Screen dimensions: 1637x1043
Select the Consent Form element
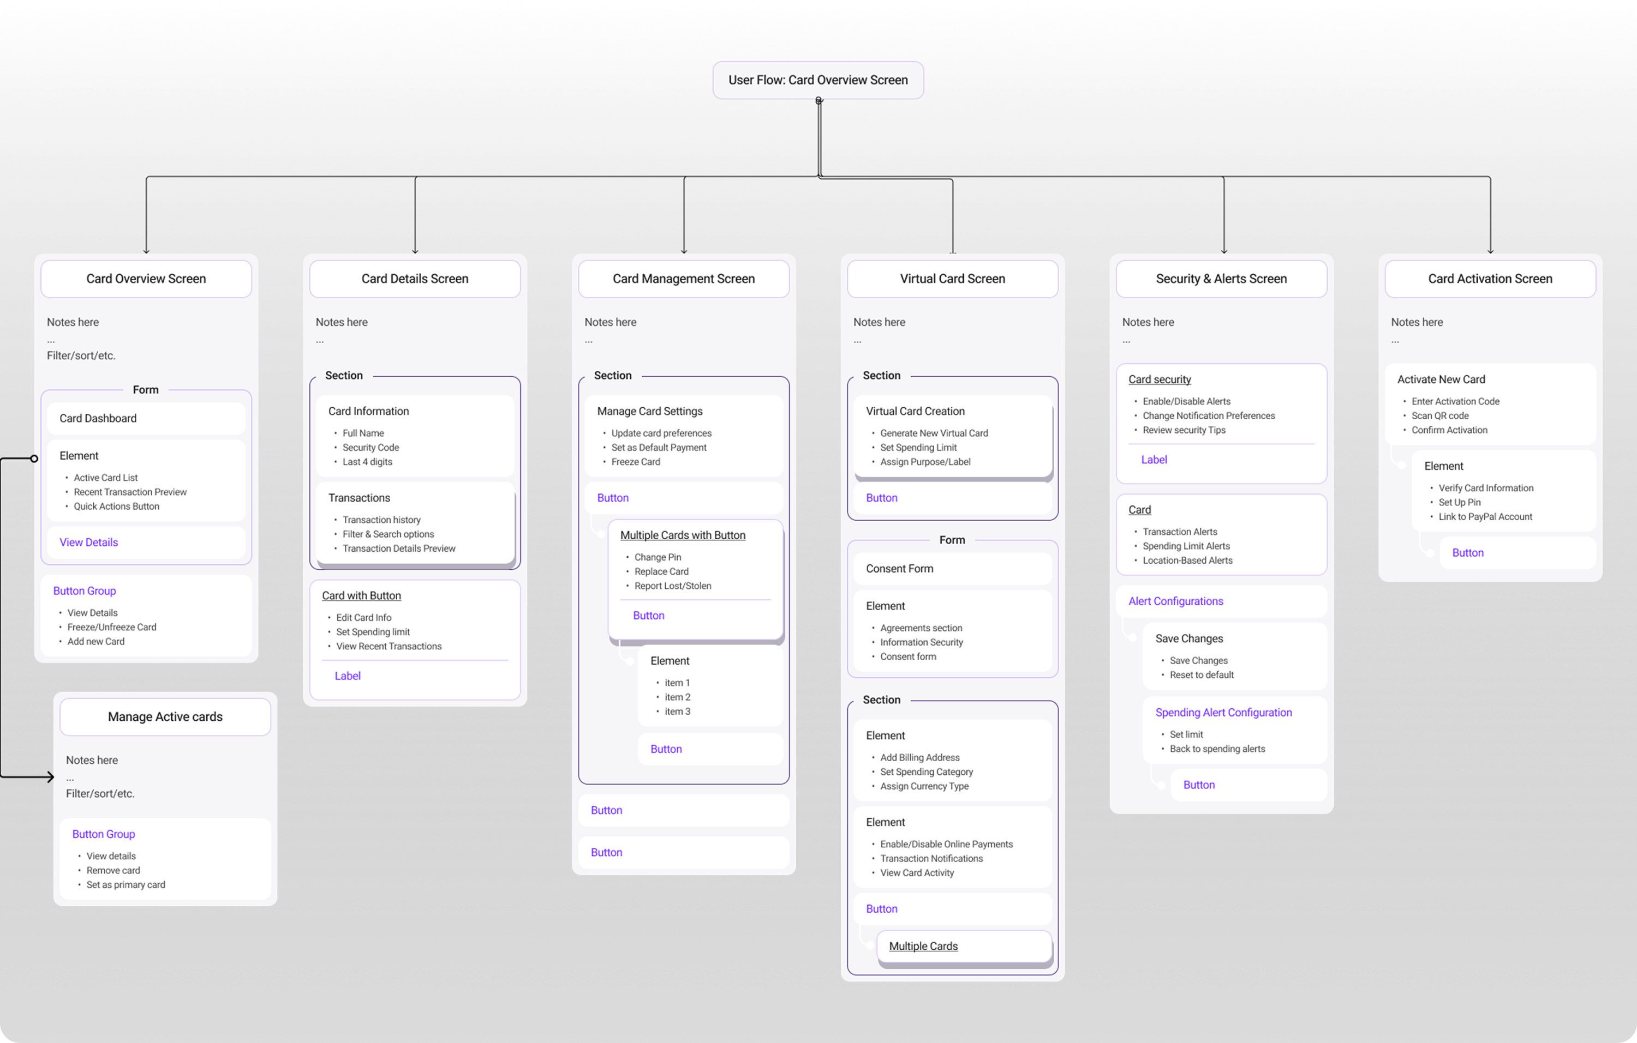(899, 568)
